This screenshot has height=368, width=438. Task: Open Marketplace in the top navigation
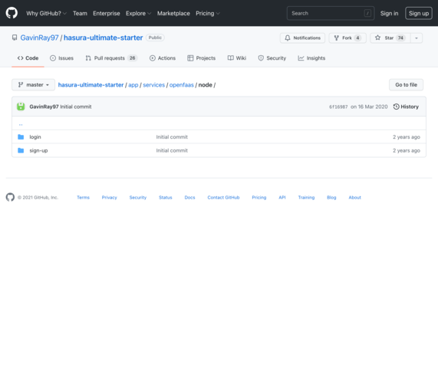tap(173, 13)
